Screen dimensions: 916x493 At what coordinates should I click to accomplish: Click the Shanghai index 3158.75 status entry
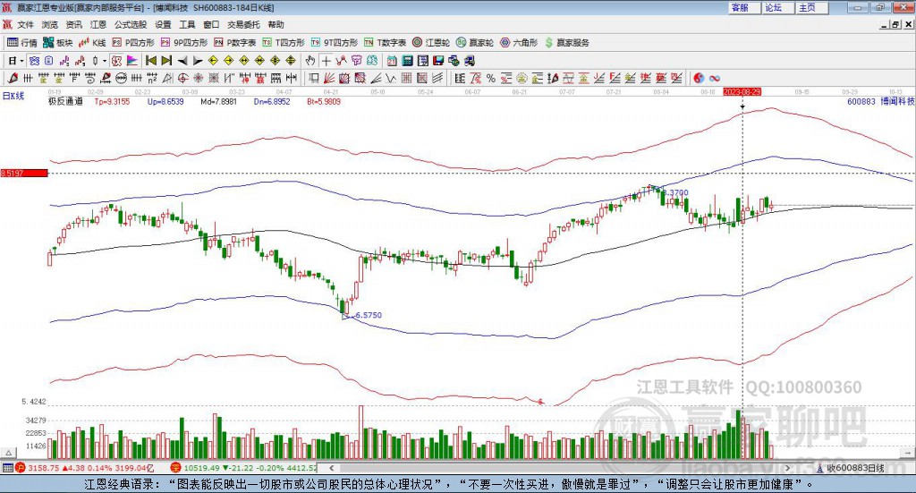pyautogui.click(x=85, y=468)
